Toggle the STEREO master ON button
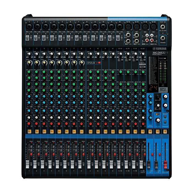Image resolution: width=193 pixels, height=193 pixels. point(165,131)
